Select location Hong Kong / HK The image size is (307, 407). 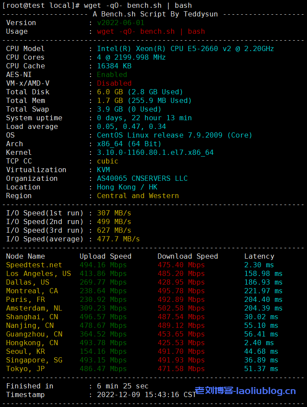[x=127, y=187]
